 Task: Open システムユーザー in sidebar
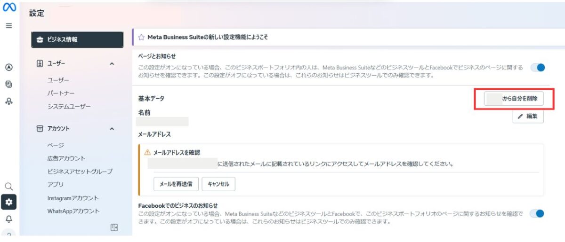[x=69, y=107]
